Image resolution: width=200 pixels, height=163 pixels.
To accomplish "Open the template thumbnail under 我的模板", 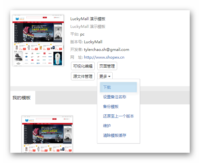I will click(x=47, y=134).
